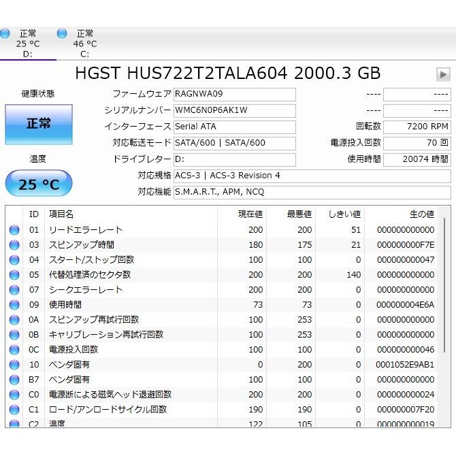Click status icon for シークエラーレート row
The height and width of the screenshot is (456, 456).
(14, 290)
